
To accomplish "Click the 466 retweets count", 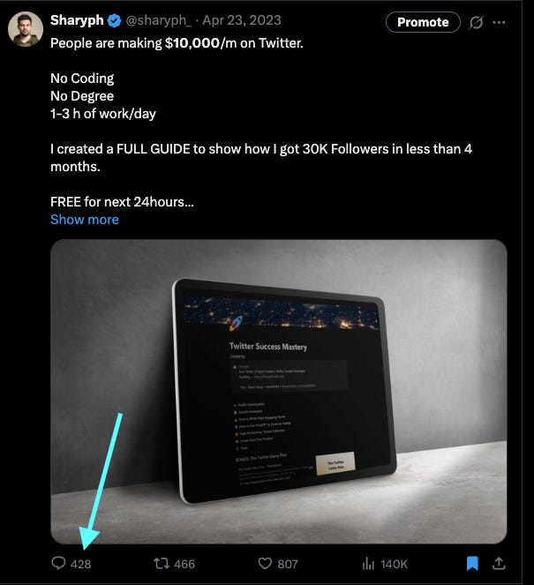I will click(x=184, y=564).
